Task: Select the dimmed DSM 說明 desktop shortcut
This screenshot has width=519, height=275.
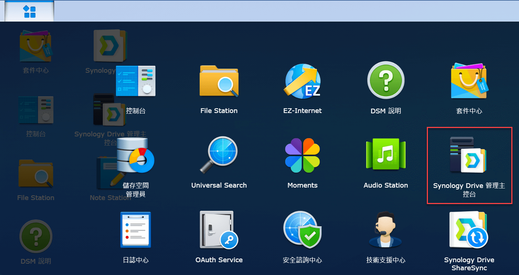Action: pos(36,242)
